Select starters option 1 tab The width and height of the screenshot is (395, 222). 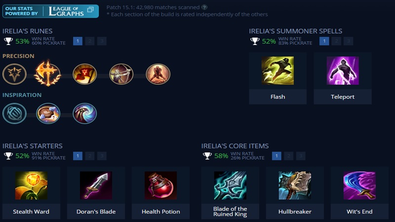(78, 156)
